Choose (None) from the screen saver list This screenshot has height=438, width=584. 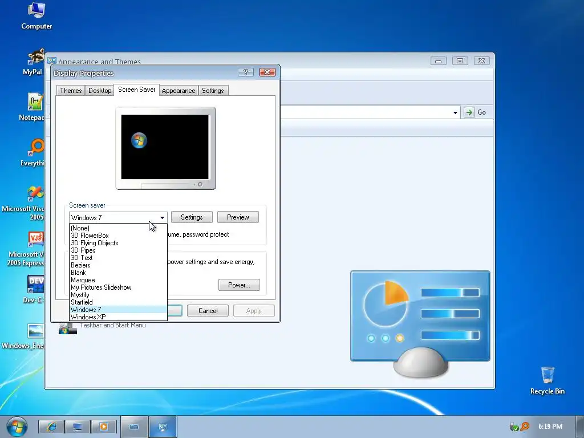[118, 228]
